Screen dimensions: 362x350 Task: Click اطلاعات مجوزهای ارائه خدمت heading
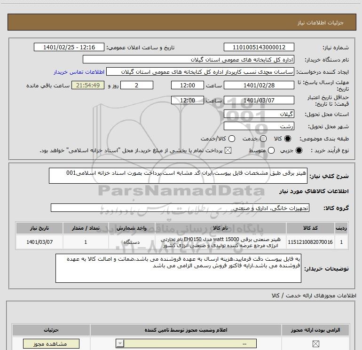pos(314,296)
